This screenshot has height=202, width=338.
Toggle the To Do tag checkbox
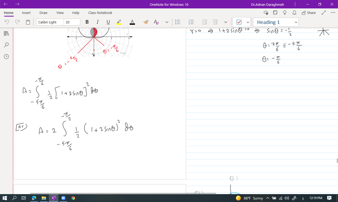[x=239, y=22]
